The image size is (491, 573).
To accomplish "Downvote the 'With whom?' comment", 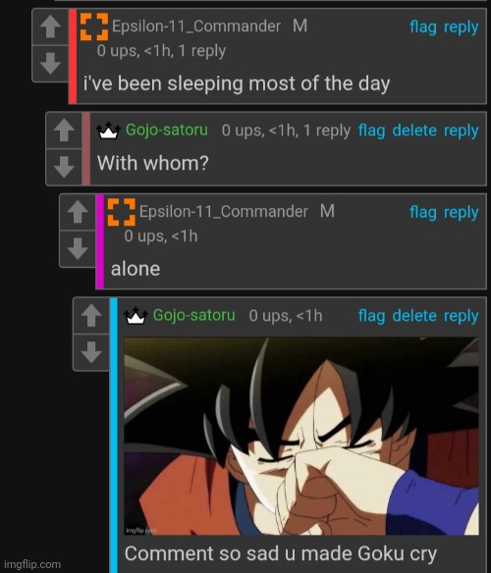I will click(64, 167).
